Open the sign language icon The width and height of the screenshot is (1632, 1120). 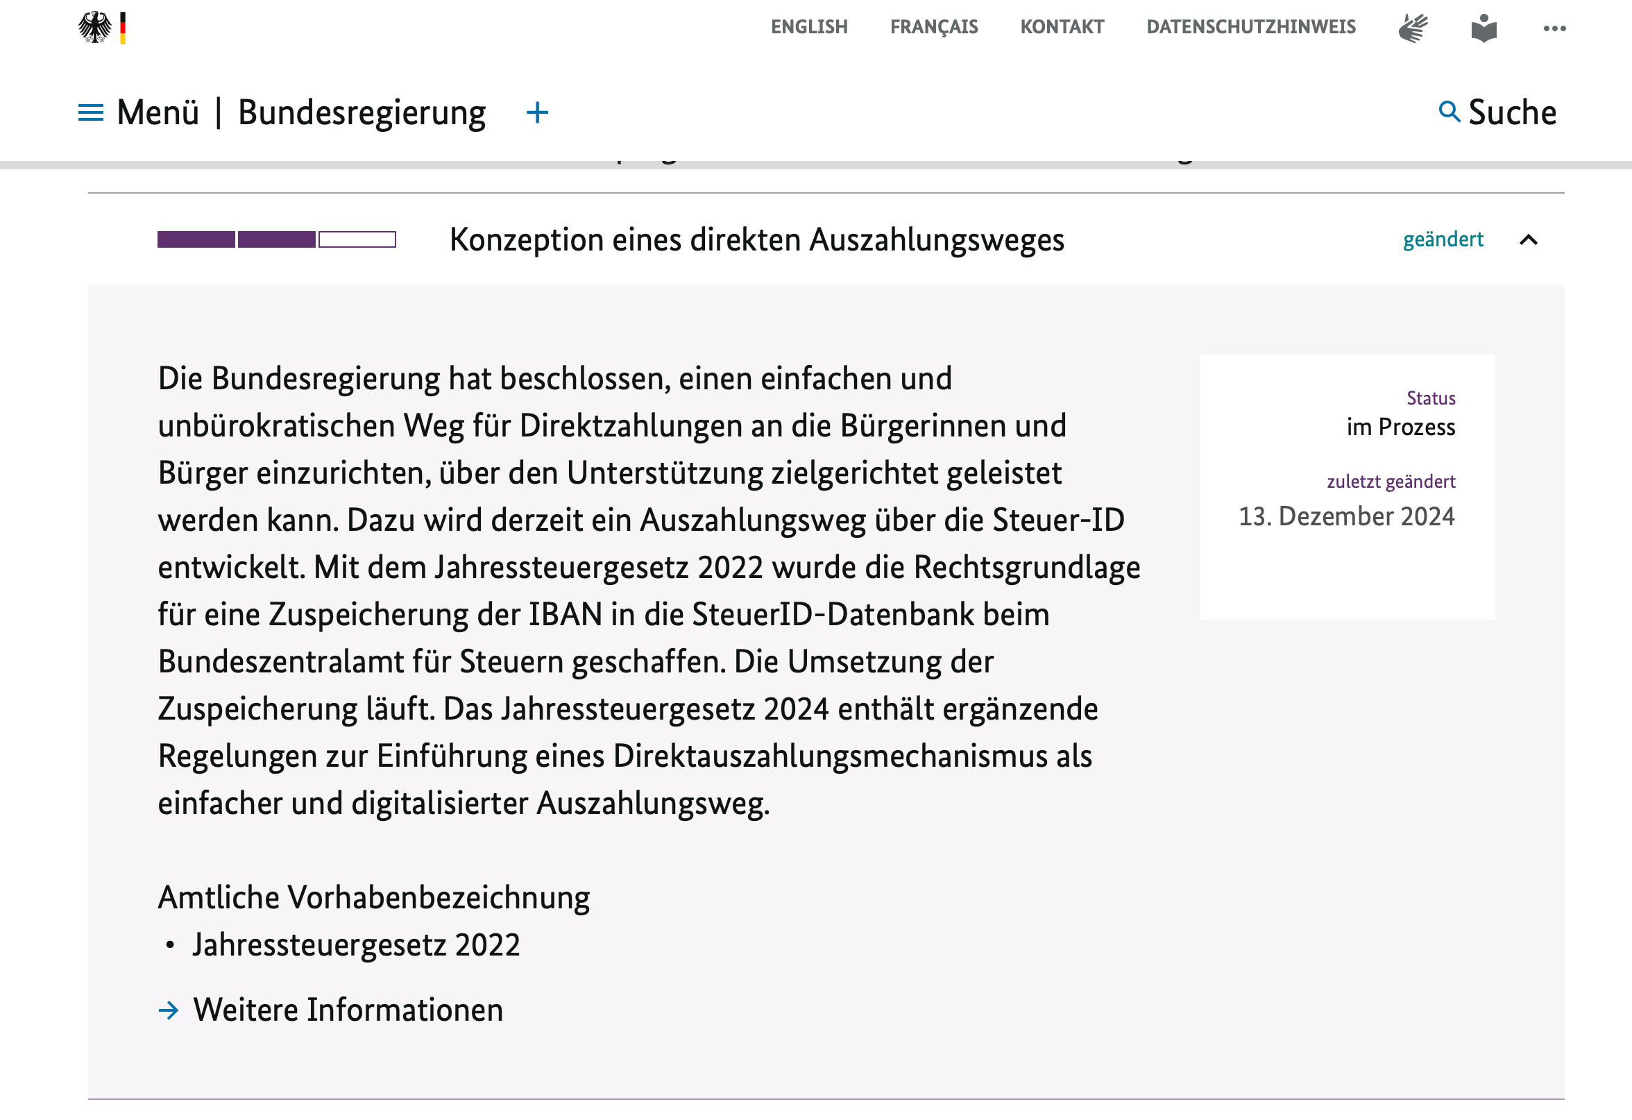pyautogui.click(x=1413, y=28)
